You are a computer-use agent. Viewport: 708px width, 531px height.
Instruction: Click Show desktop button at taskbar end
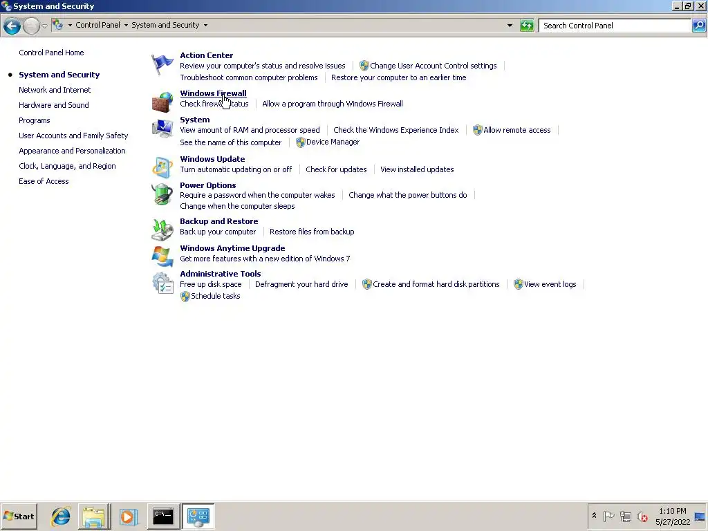[x=700, y=516]
